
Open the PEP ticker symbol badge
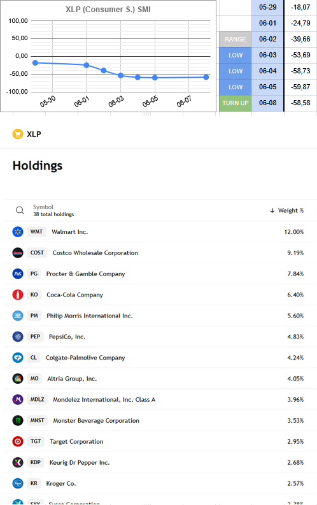tap(36, 337)
